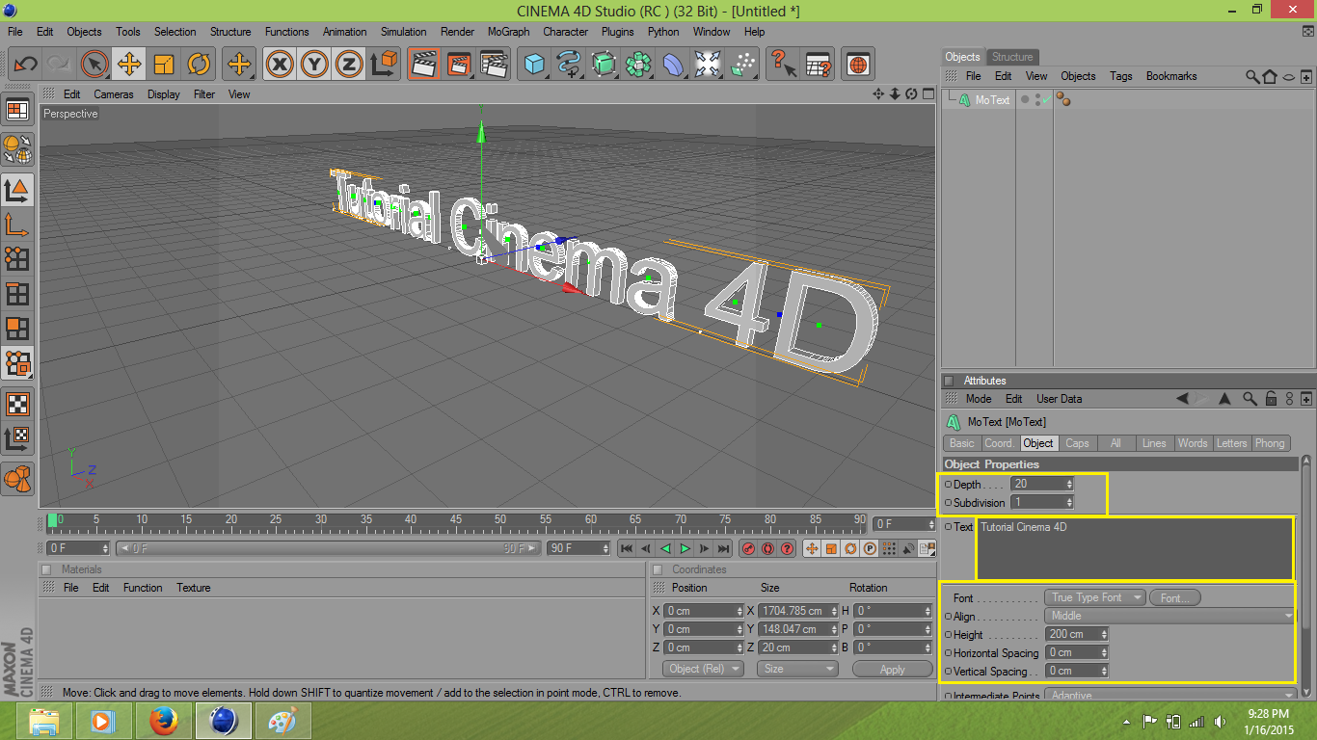The image size is (1317, 740).
Task: Open the Size mode dropdown in Coordinates
Action: 796,669
